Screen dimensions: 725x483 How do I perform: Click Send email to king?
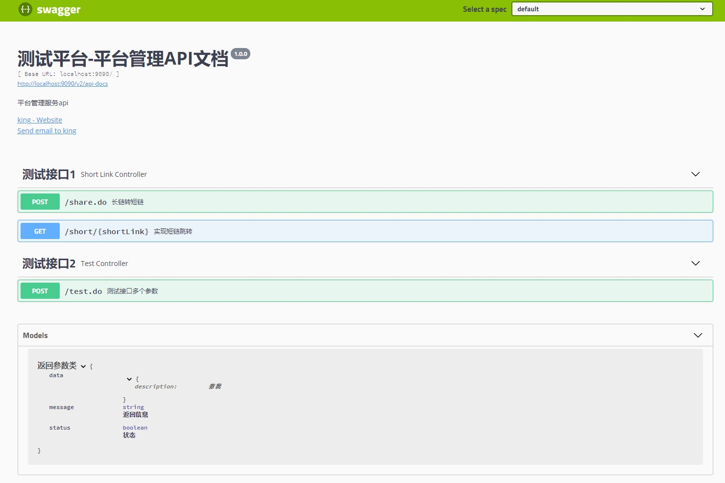tap(47, 130)
